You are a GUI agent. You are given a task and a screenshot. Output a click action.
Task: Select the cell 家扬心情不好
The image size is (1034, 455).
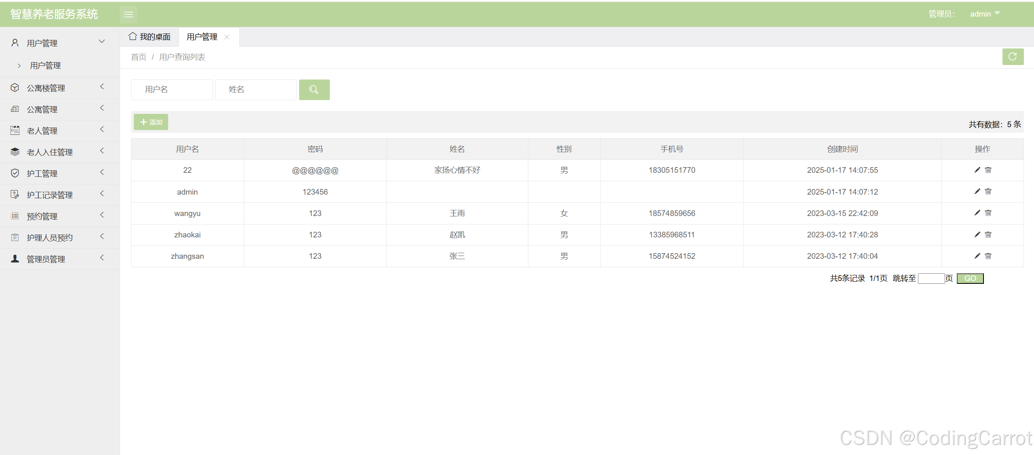point(457,170)
